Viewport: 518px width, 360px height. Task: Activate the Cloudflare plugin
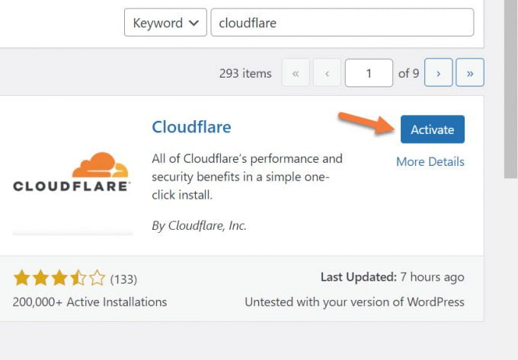coord(432,129)
